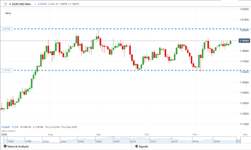Click the Signals icon at the bottom

click(136, 146)
